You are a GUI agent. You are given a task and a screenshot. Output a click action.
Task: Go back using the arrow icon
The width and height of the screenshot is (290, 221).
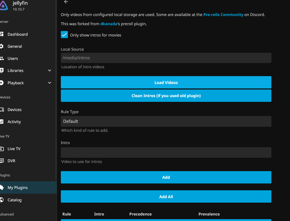click(66, 2)
